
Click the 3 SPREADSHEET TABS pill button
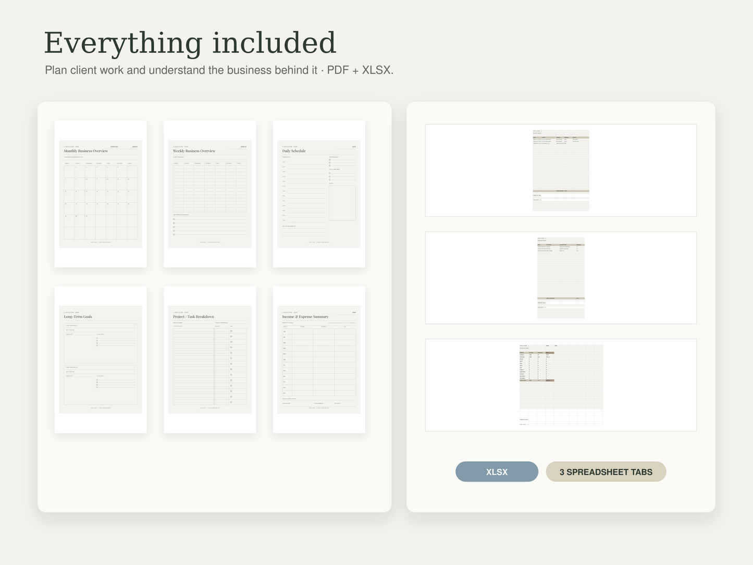click(606, 472)
